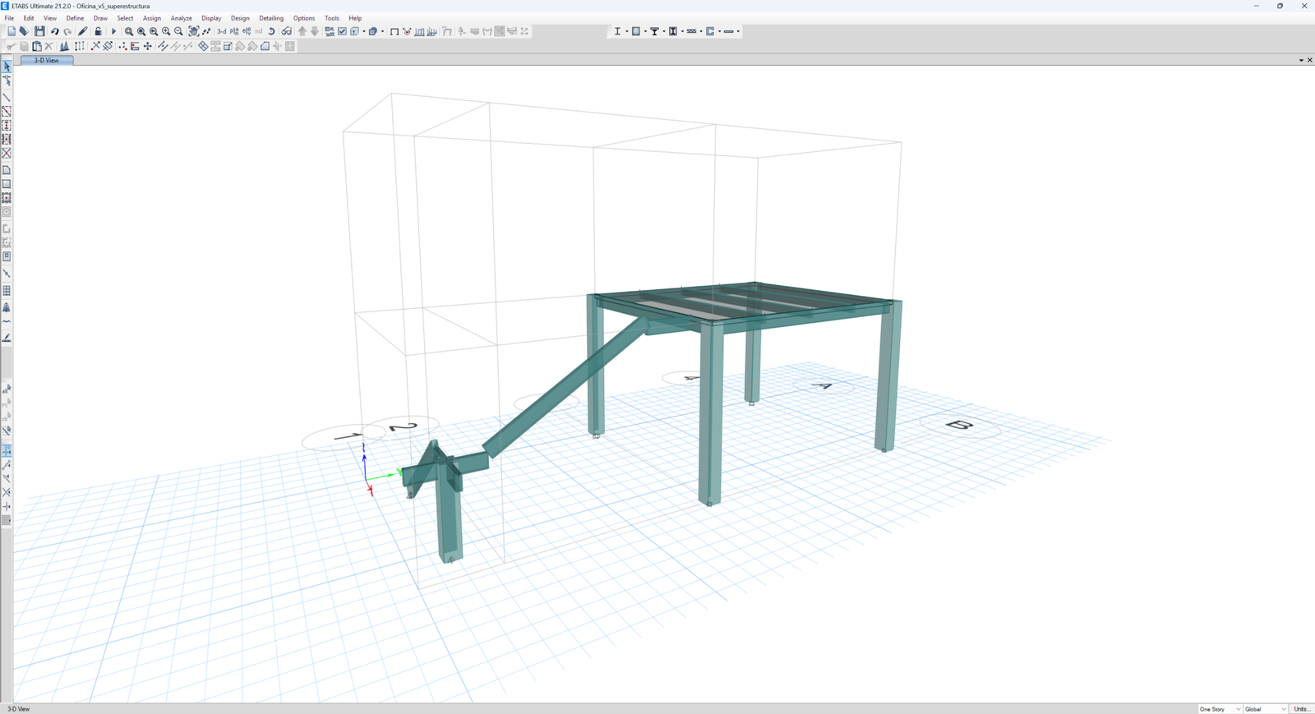Click the Rubber Band Zoom magnifier icon

pyautogui.click(x=129, y=31)
